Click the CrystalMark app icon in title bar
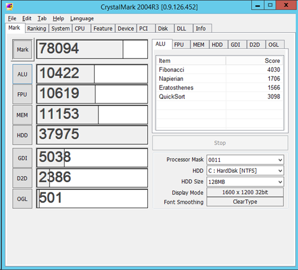 [9, 7]
